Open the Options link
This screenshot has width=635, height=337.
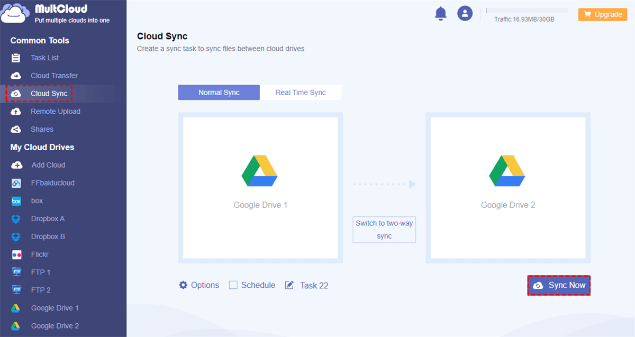click(205, 285)
